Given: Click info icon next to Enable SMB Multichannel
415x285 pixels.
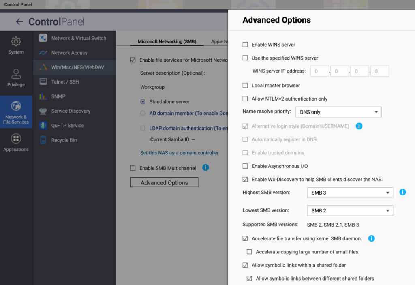Looking at the screenshot, I should click(x=205, y=167).
